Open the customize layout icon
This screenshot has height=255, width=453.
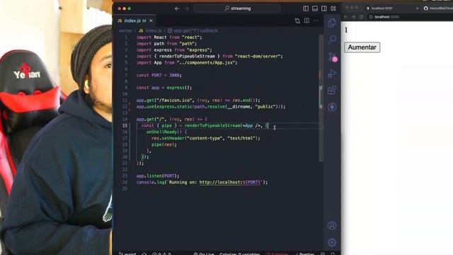(333, 8)
